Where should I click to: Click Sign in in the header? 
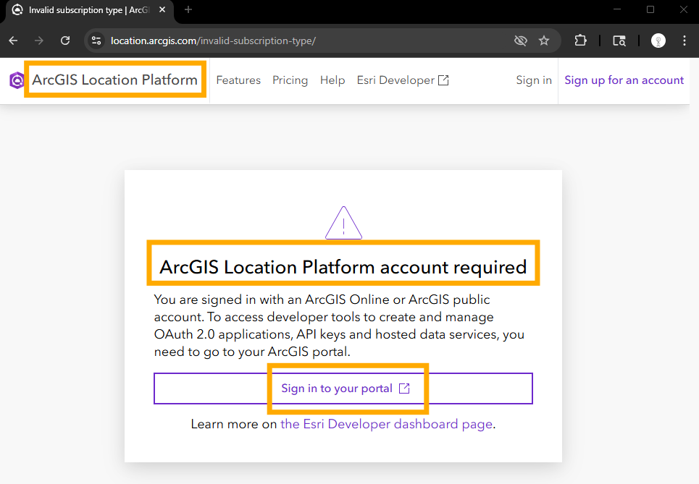[534, 80]
